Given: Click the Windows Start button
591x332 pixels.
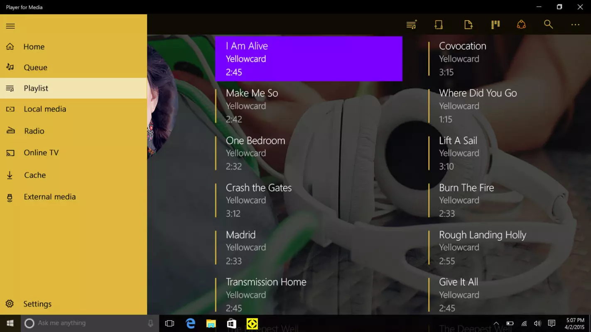Looking at the screenshot, I should 10,323.
